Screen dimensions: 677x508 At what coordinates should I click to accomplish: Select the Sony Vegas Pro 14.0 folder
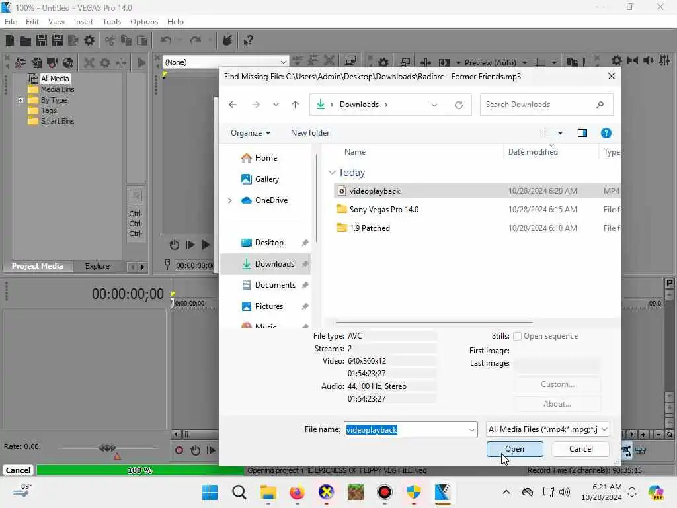click(477, 210)
